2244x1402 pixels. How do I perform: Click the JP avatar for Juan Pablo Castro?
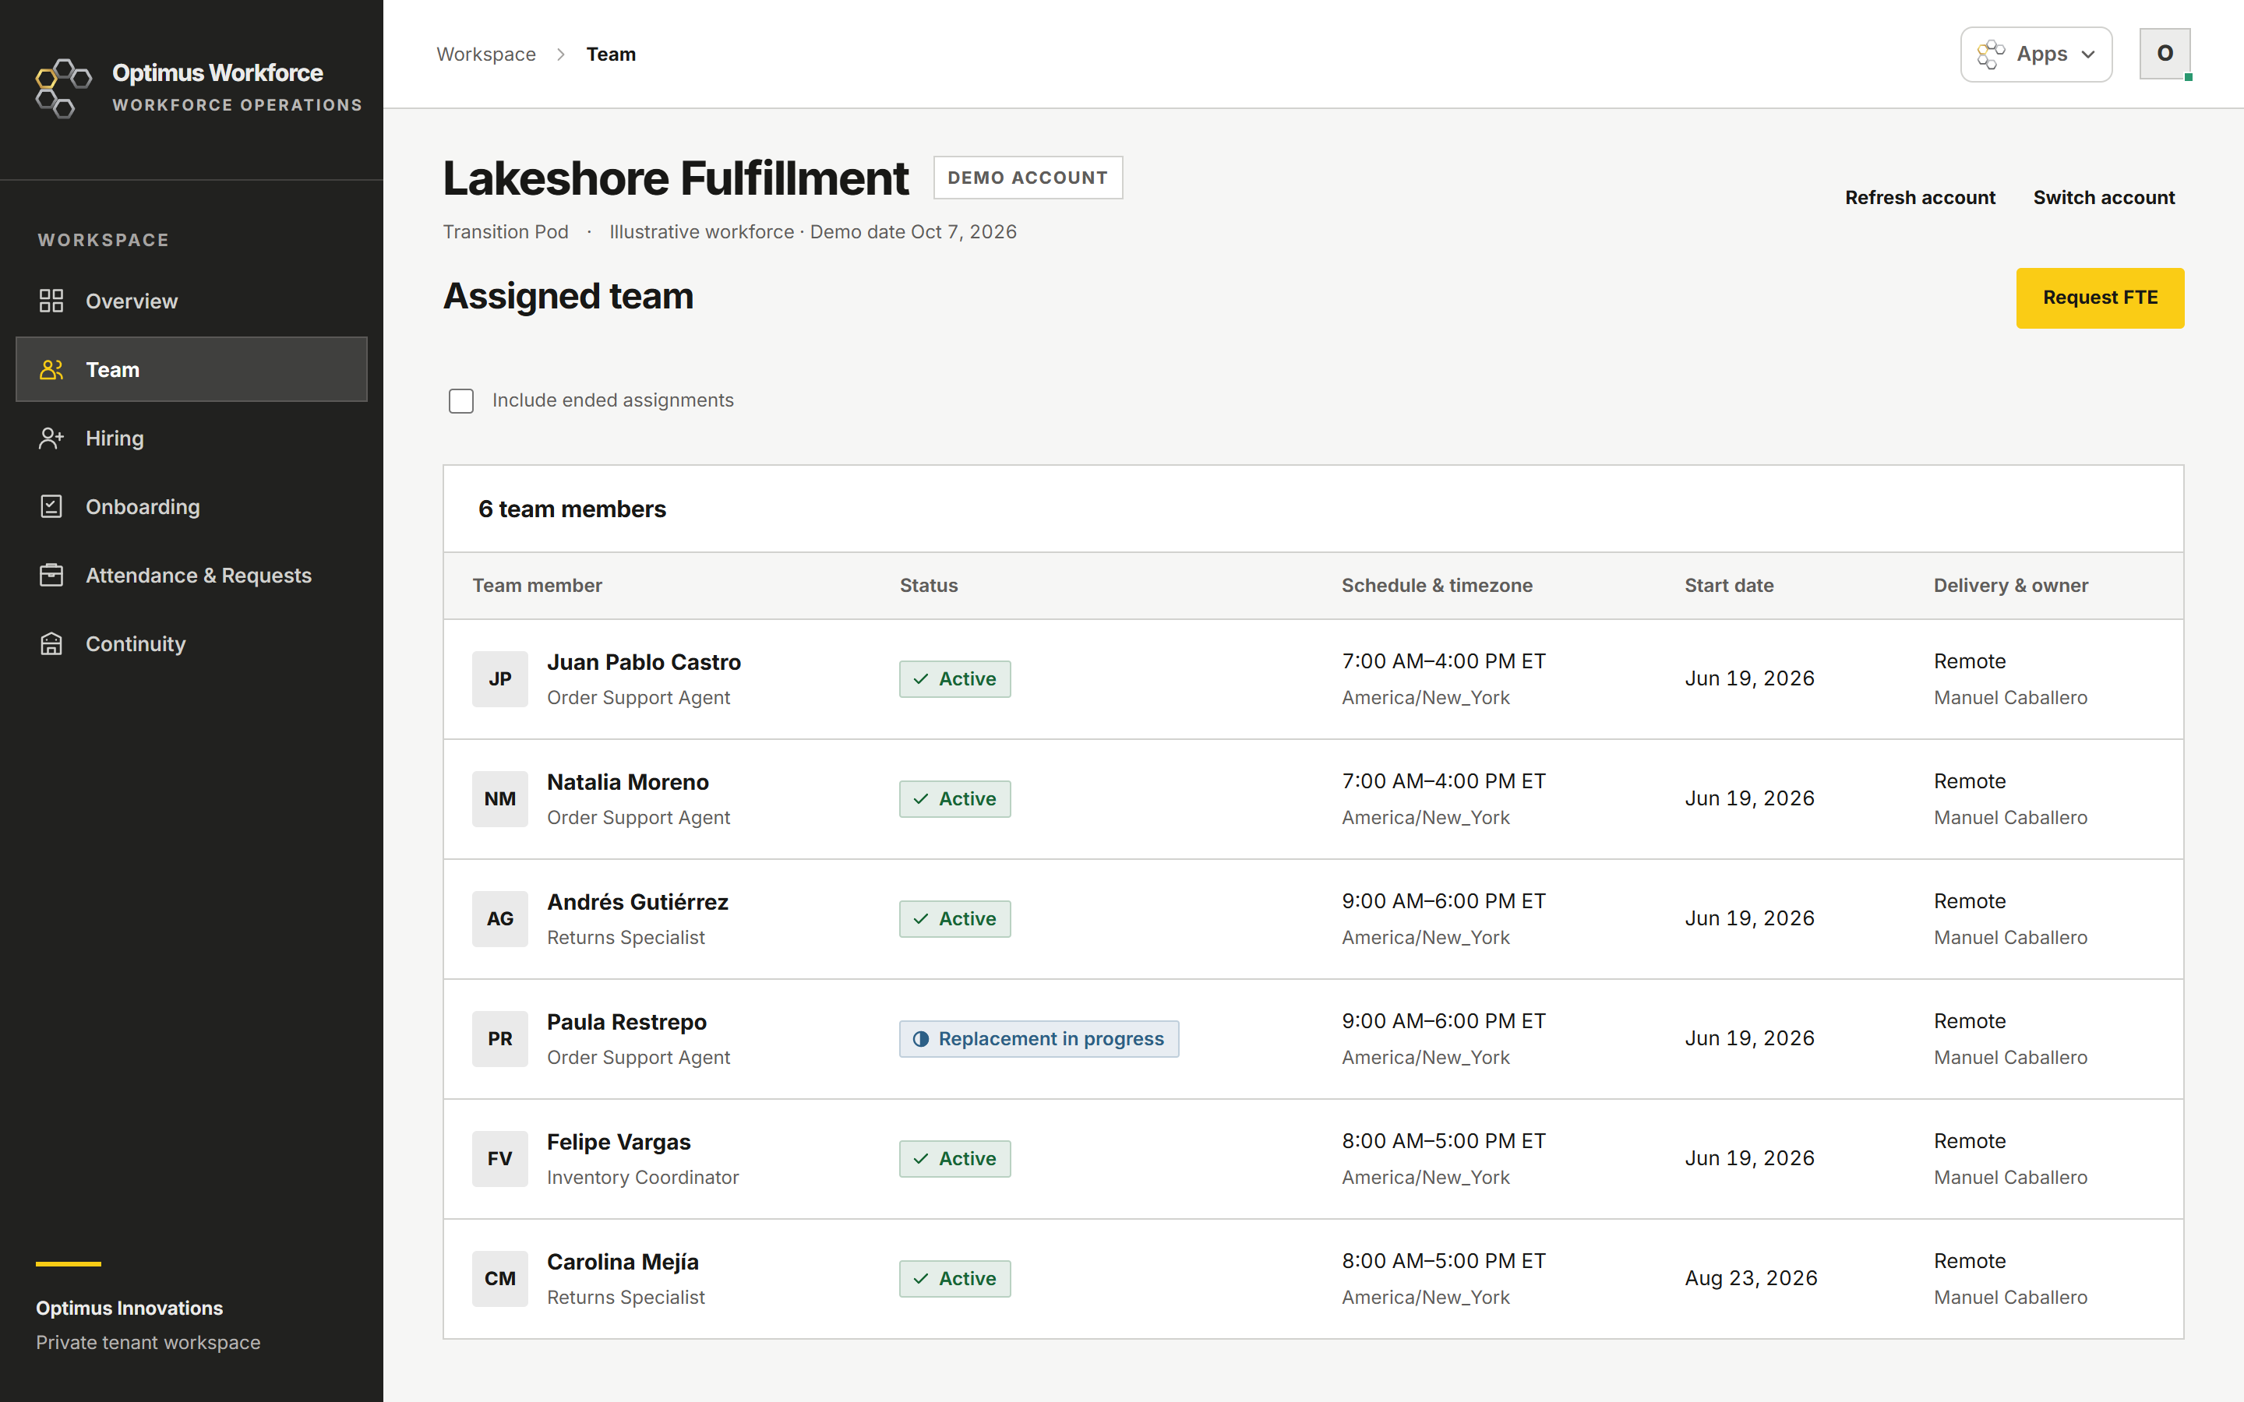coord(499,678)
